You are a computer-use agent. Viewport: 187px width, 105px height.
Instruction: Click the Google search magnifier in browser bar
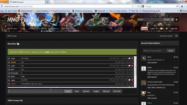[x=177, y=6]
